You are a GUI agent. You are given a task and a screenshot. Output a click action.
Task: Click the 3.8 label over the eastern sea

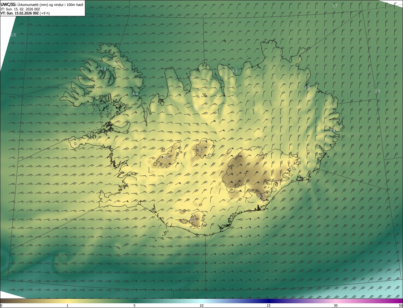click(x=377, y=91)
